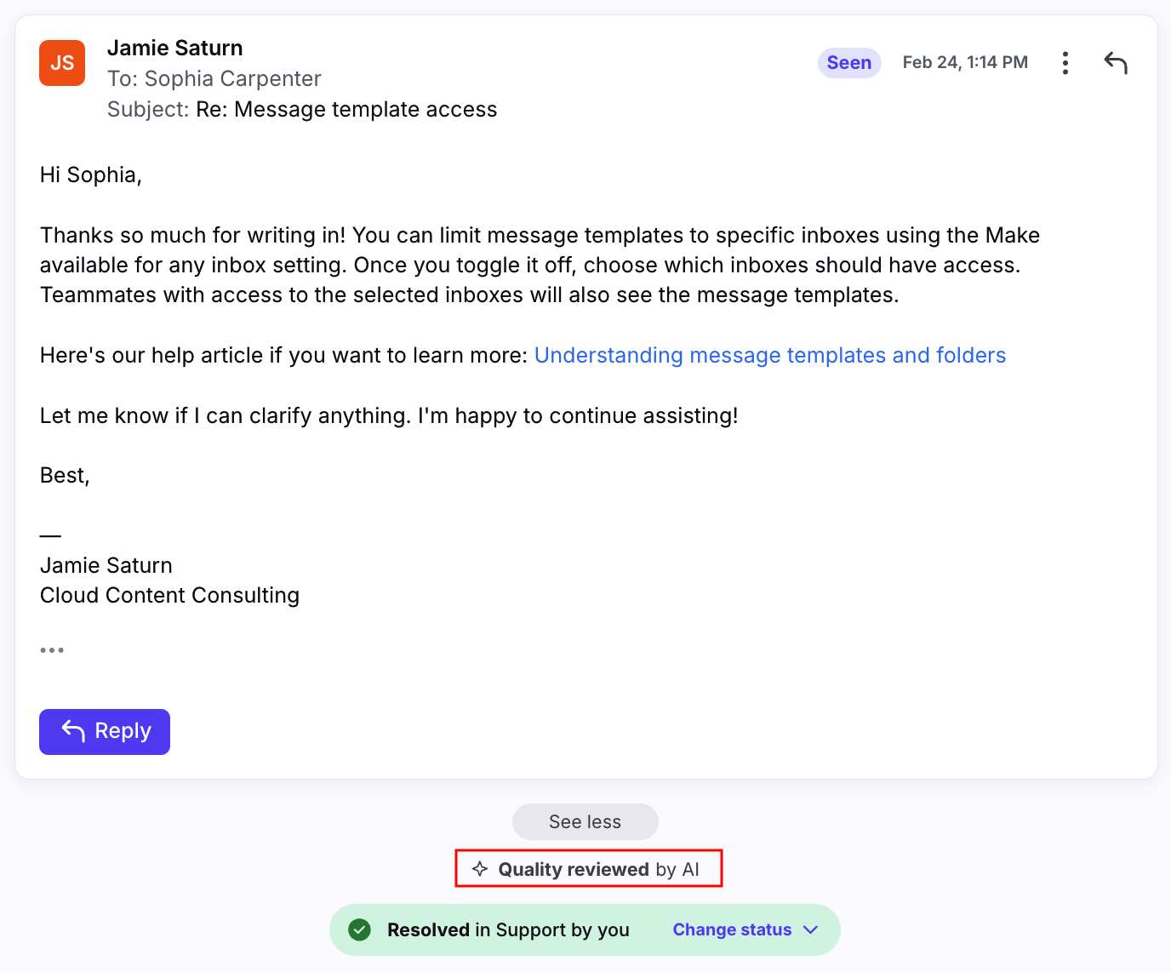Click the Quality reviewed by AI label
The image size is (1171, 972).
598,869
